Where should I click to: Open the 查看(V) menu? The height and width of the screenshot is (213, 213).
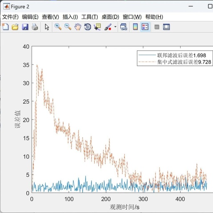coord(50,17)
